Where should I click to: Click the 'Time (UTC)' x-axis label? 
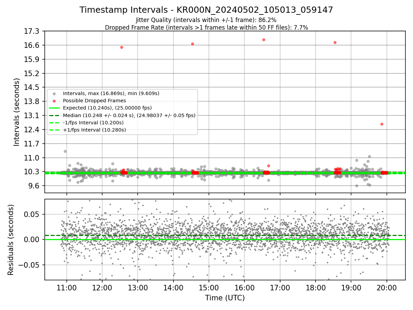pos(225,298)
